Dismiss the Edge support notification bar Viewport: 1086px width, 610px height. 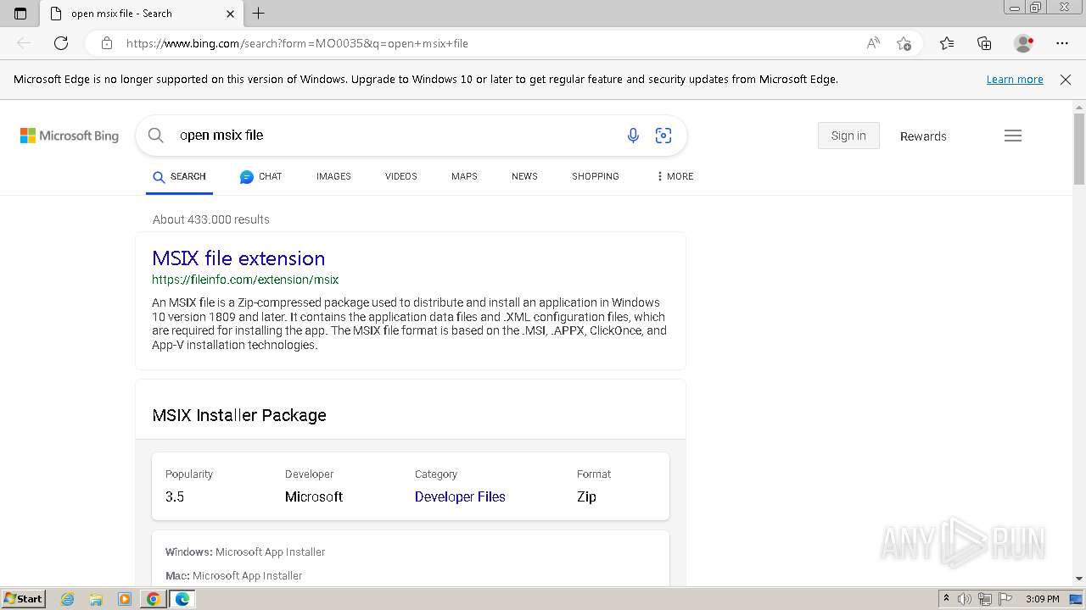click(x=1066, y=79)
